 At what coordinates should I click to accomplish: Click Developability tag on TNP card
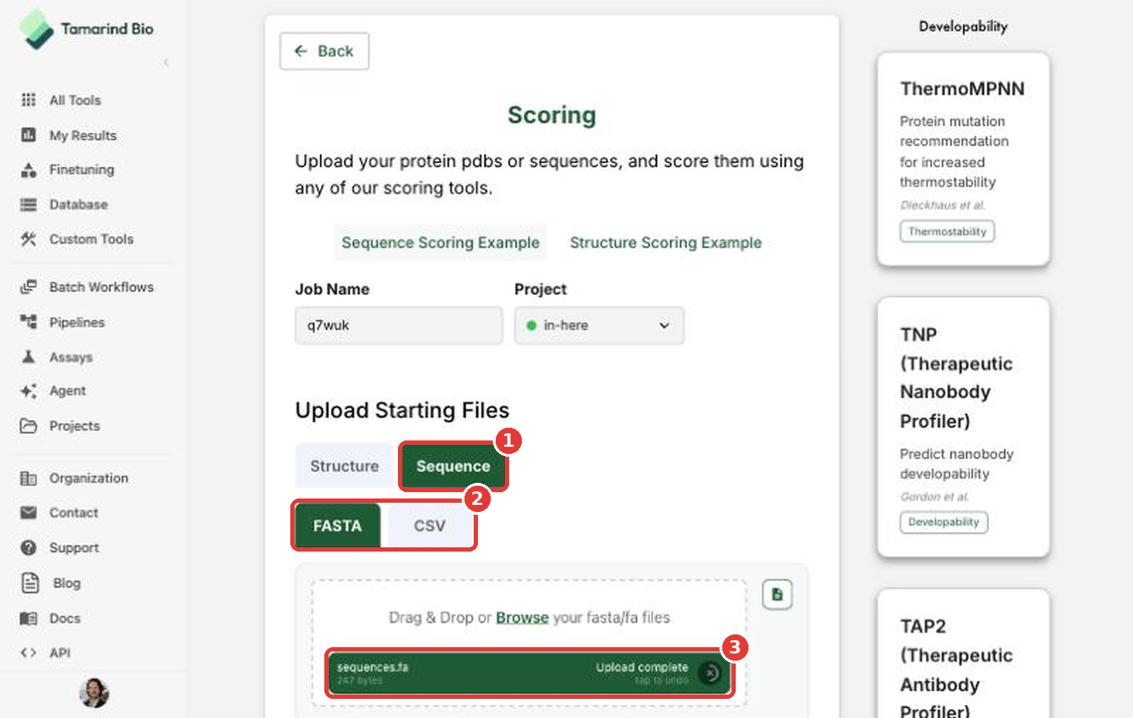tap(943, 522)
